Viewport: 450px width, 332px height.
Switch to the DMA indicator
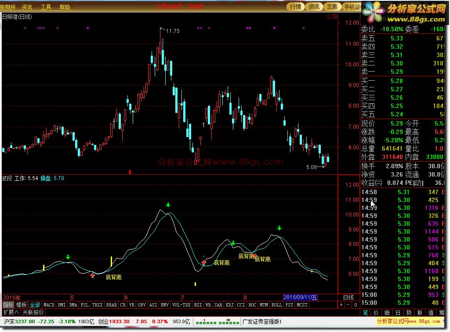coord(73,305)
